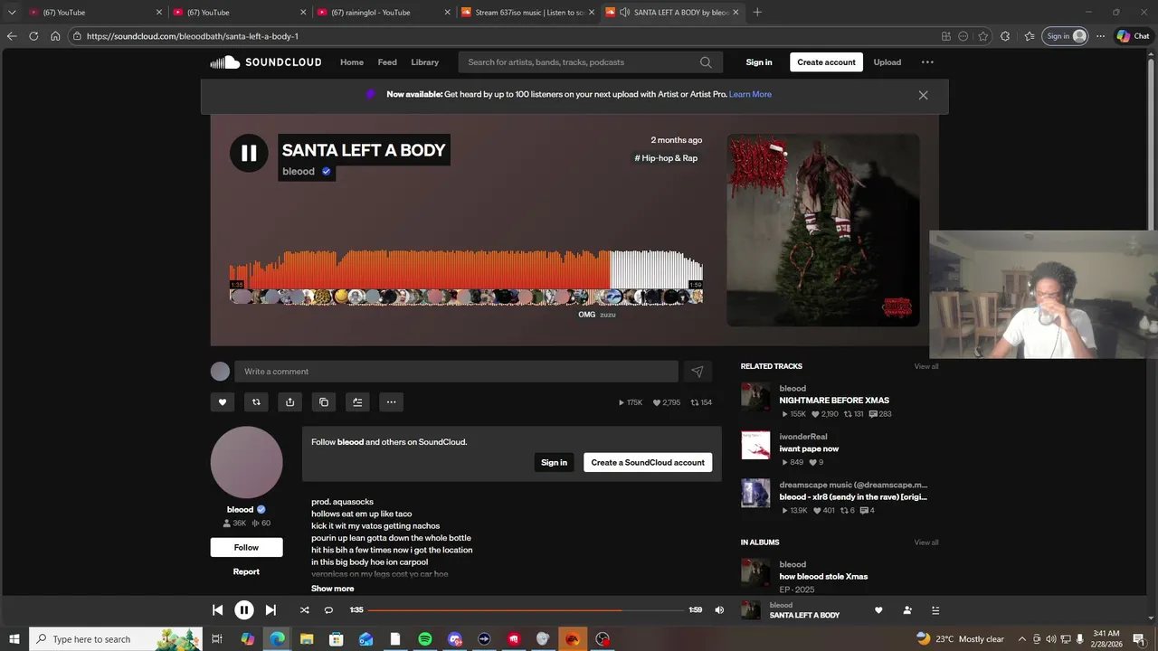Open the header three-dots more menu

[x=927, y=62]
